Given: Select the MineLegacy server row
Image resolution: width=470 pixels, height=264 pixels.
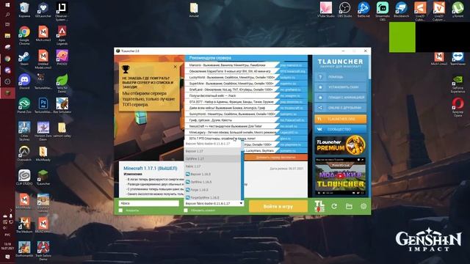Looking at the screenshot, I should 246,132.
